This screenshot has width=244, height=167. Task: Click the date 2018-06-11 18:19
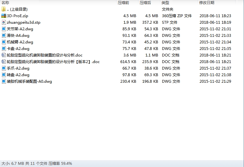[x=215, y=22]
